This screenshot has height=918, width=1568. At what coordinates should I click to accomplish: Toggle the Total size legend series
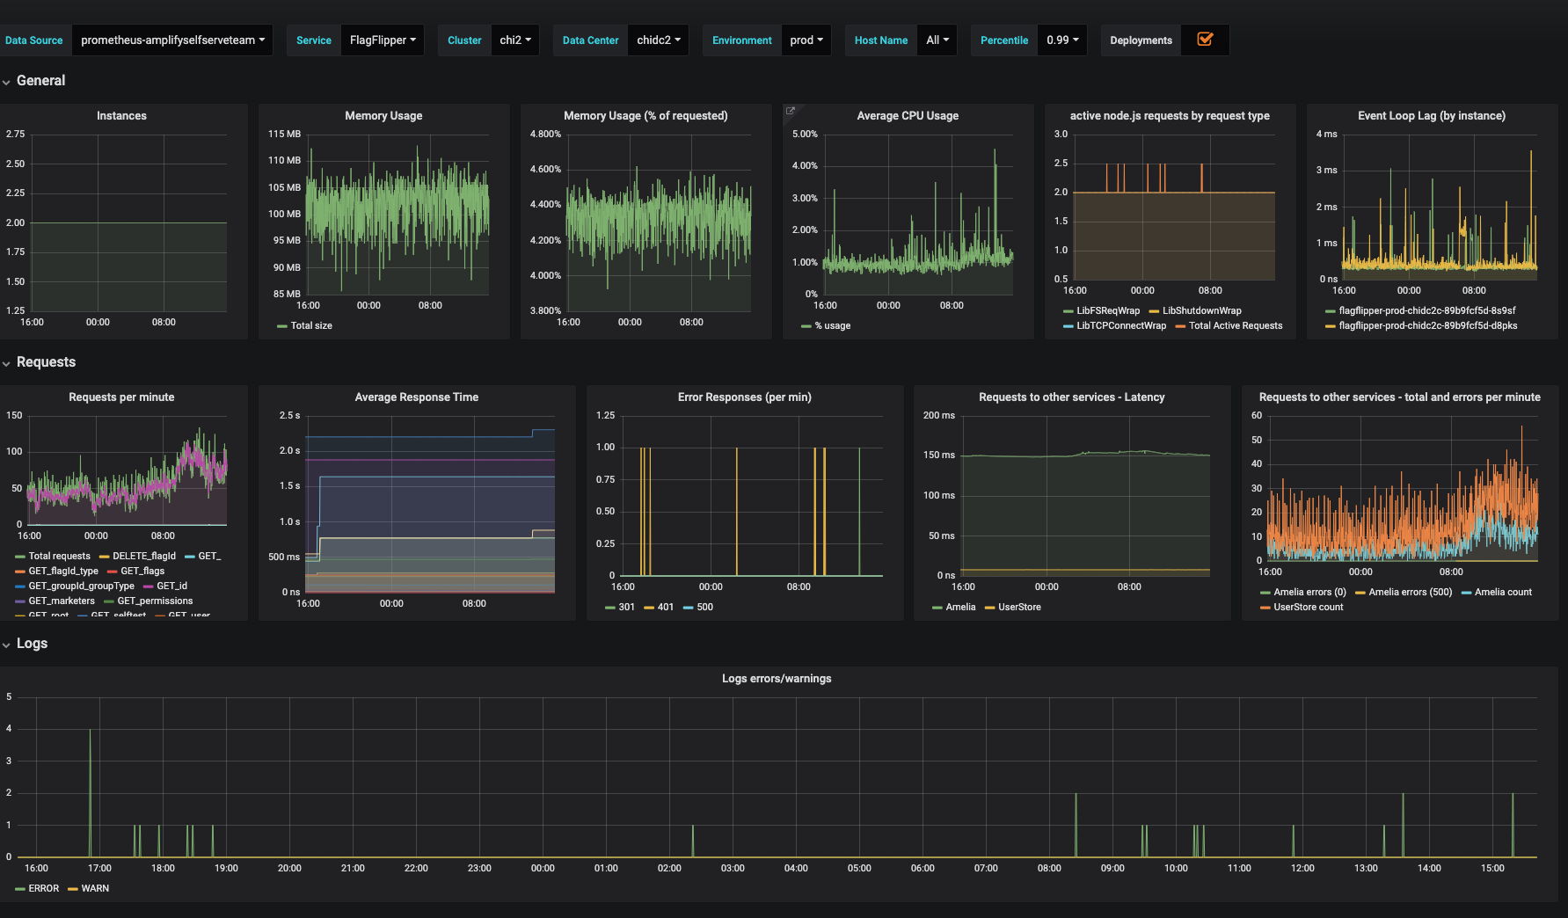pyautogui.click(x=311, y=326)
